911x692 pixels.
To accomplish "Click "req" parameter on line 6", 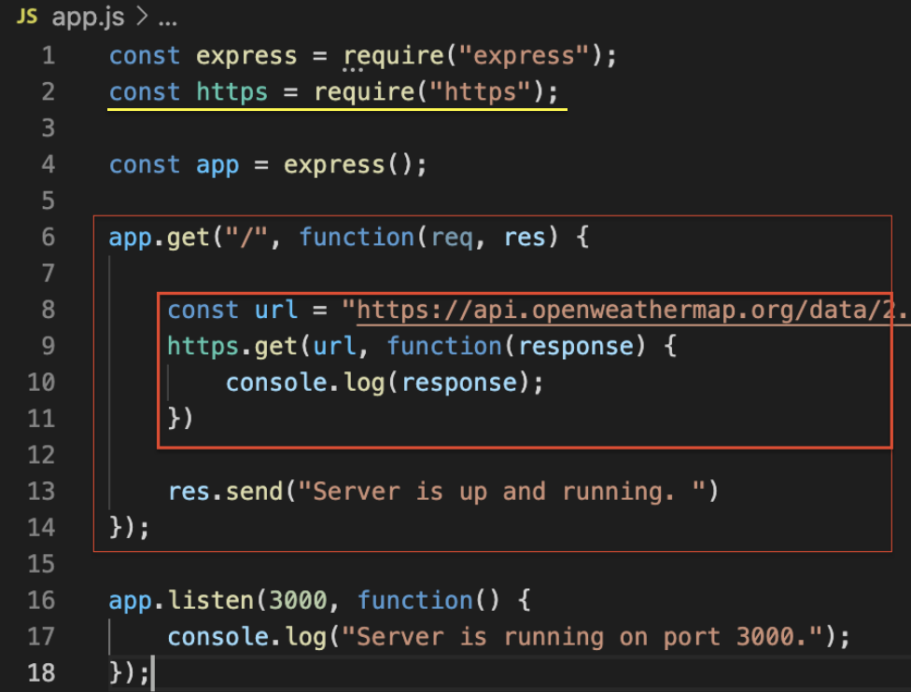I will tap(452, 239).
